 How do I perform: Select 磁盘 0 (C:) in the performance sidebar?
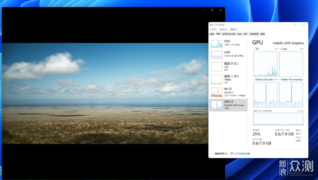point(228,66)
